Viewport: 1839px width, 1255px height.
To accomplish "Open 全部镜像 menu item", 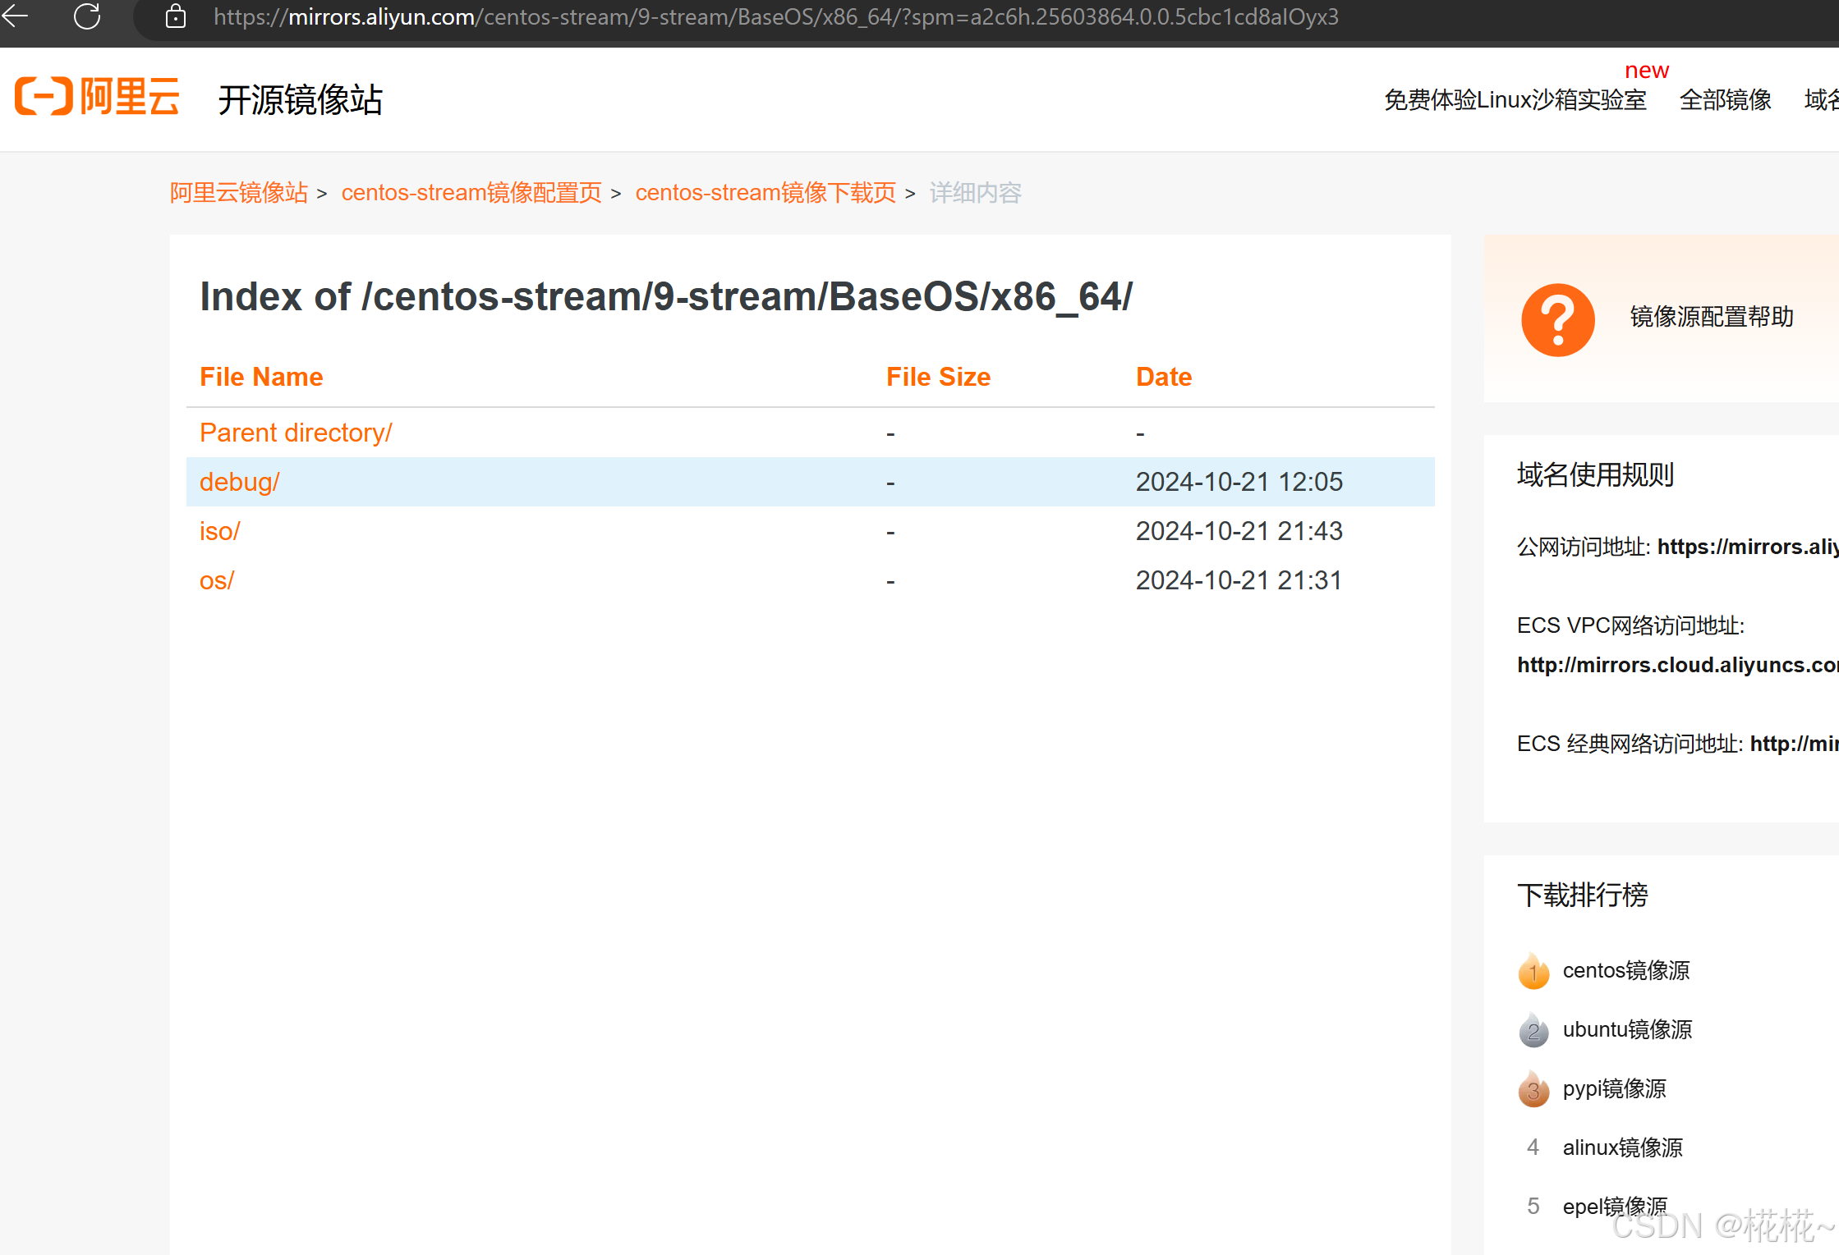I will pyautogui.click(x=1725, y=100).
